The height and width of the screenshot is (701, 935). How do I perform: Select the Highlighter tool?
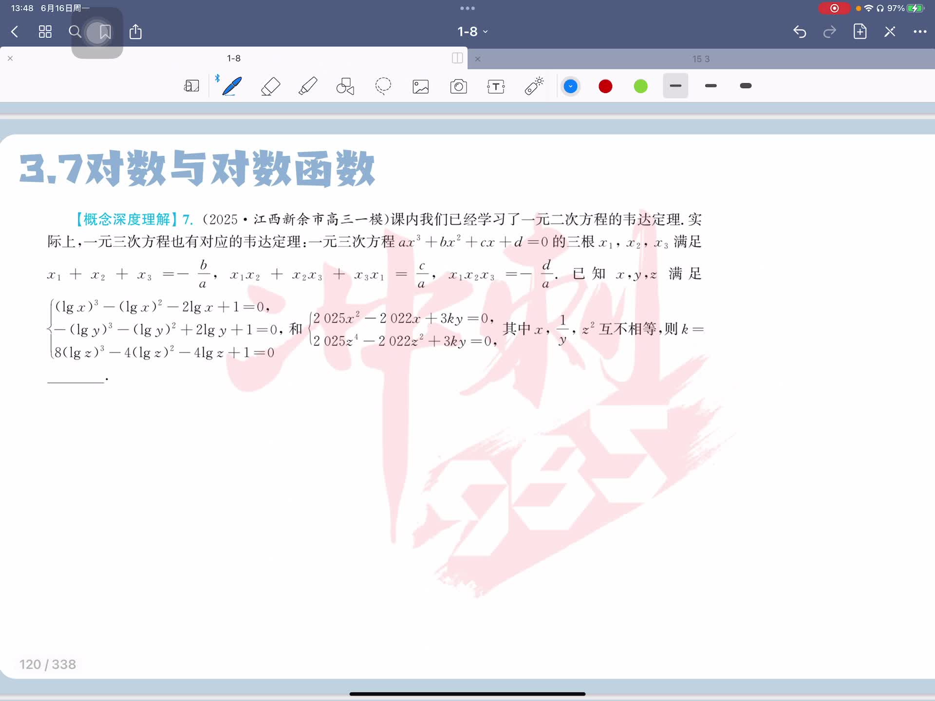tap(308, 86)
